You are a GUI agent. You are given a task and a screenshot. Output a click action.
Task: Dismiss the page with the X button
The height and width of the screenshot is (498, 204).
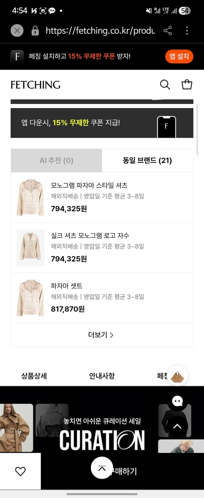coord(17,31)
